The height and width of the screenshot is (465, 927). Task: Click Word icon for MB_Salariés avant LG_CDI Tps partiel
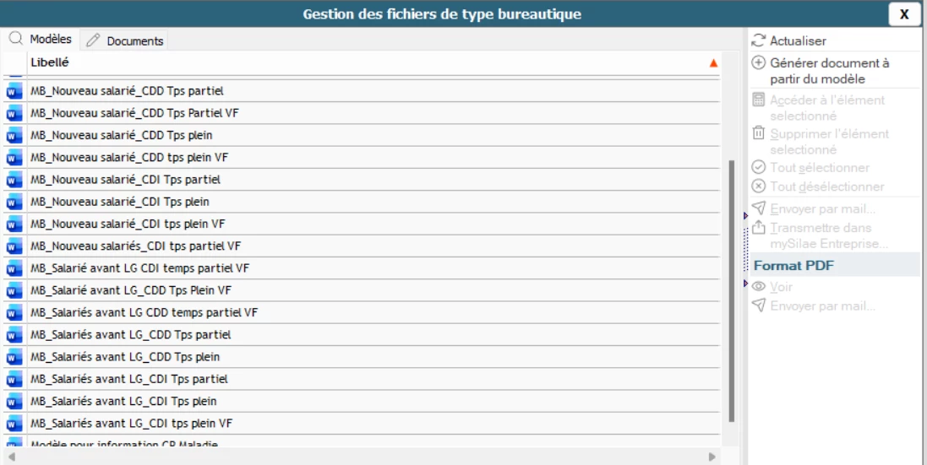coord(14,380)
